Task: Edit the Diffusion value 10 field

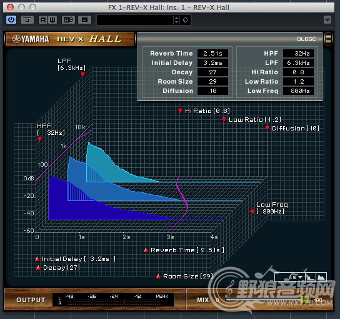Action: click(212, 91)
